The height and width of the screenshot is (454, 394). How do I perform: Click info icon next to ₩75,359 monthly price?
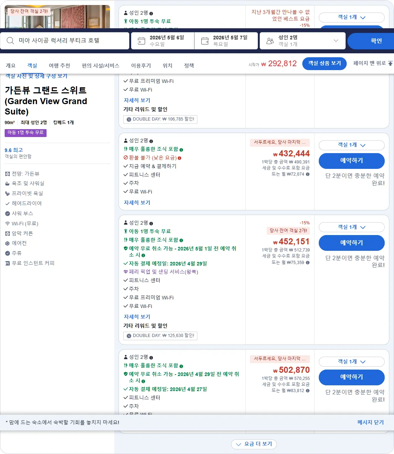pos(308,263)
